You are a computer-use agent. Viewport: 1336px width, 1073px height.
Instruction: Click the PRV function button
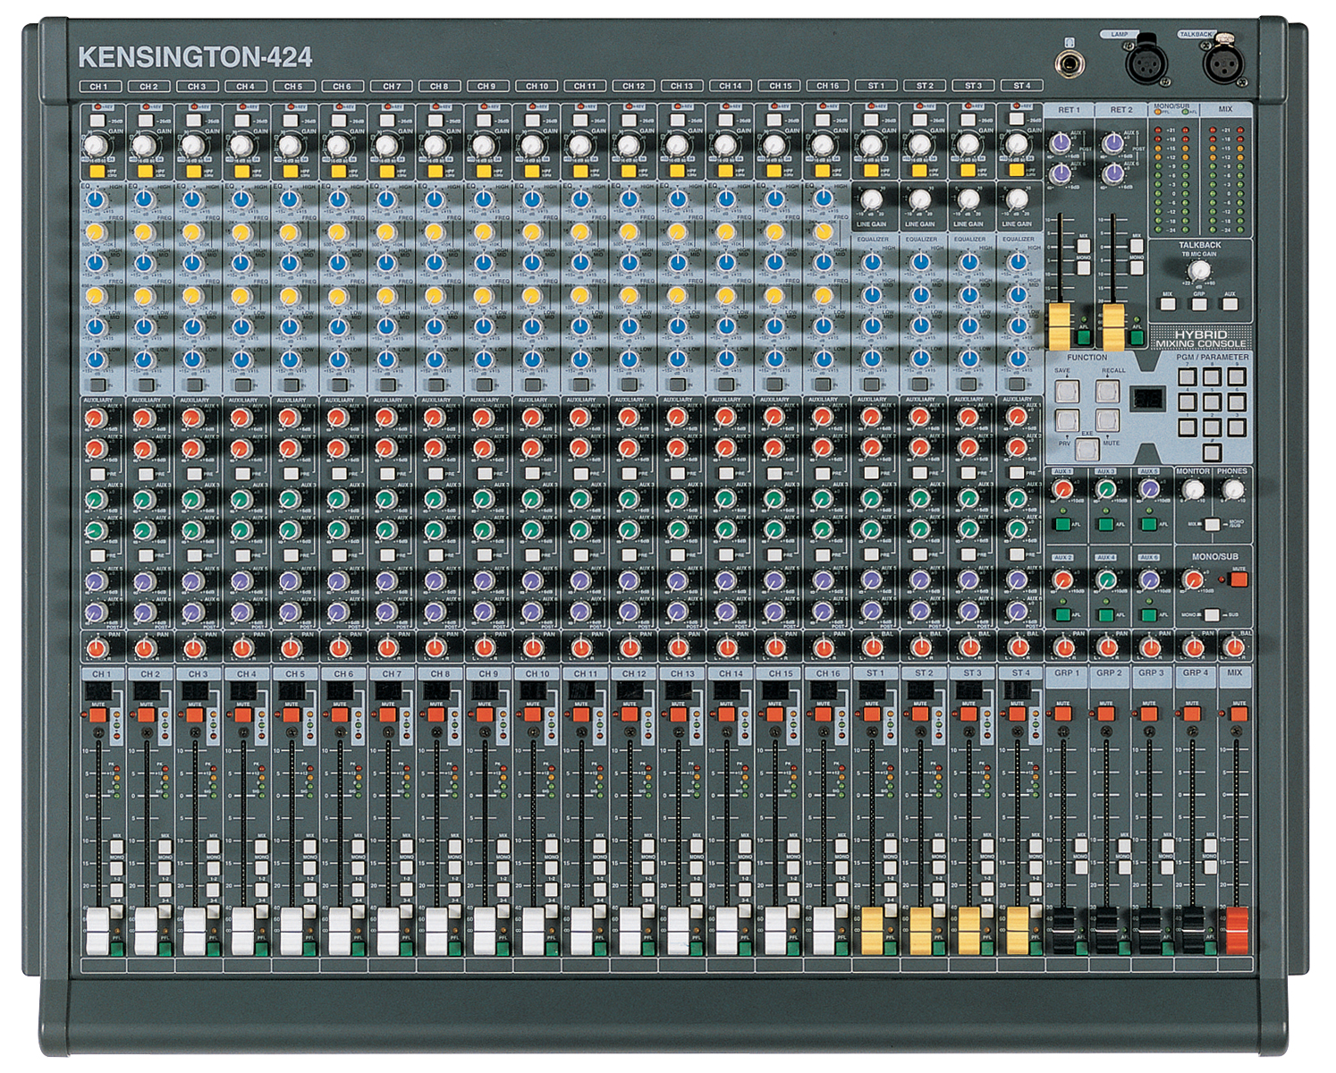(x=1067, y=420)
